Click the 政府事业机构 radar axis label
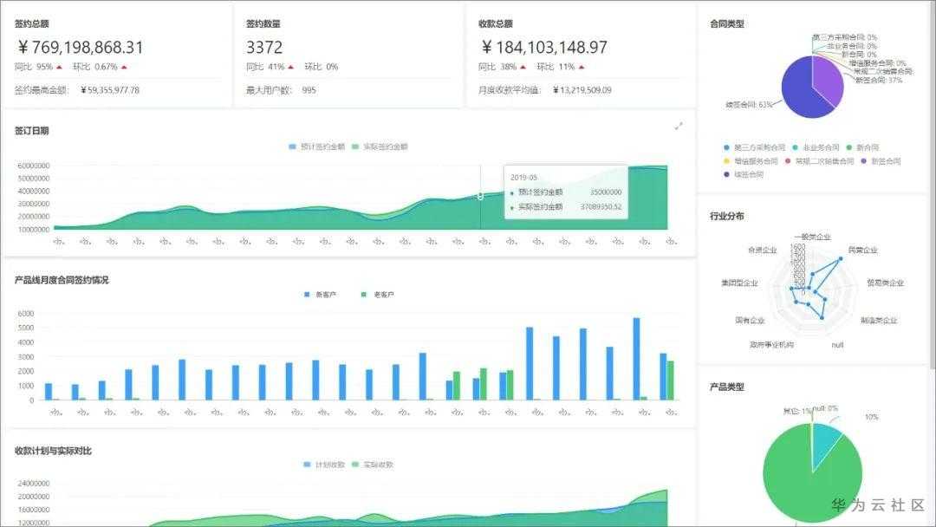Image resolution: width=936 pixels, height=527 pixels. (772, 345)
